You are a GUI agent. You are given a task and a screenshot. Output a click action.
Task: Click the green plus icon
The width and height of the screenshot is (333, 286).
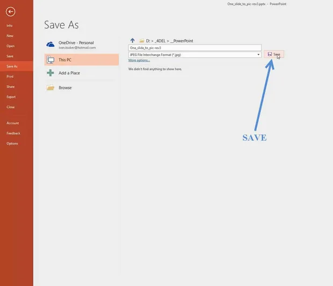pos(50,73)
